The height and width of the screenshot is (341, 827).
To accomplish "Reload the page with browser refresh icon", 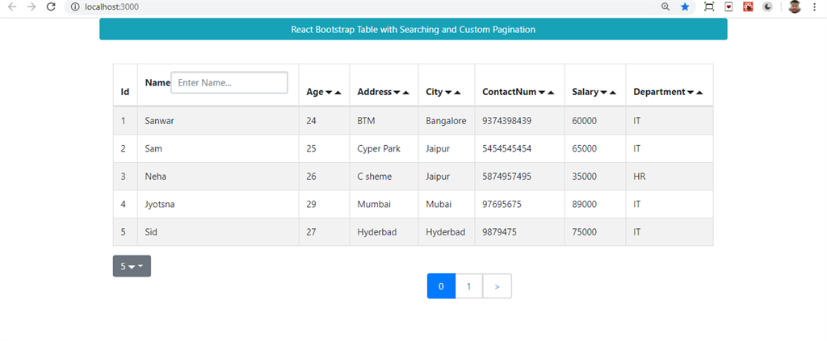I will point(51,6).
